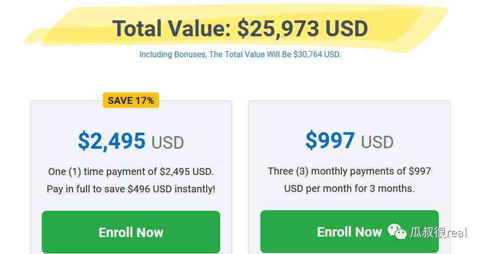Click the blue $997 price figure
The image size is (483, 254).
point(330,141)
